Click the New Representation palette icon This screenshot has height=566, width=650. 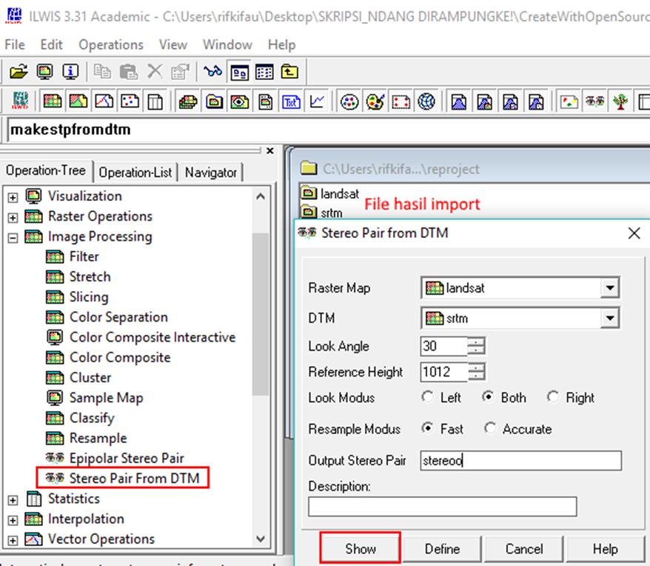point(375,101)
